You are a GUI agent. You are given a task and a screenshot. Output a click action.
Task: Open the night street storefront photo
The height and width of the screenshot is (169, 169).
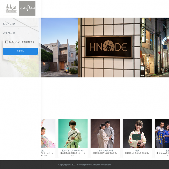point(154,47)
